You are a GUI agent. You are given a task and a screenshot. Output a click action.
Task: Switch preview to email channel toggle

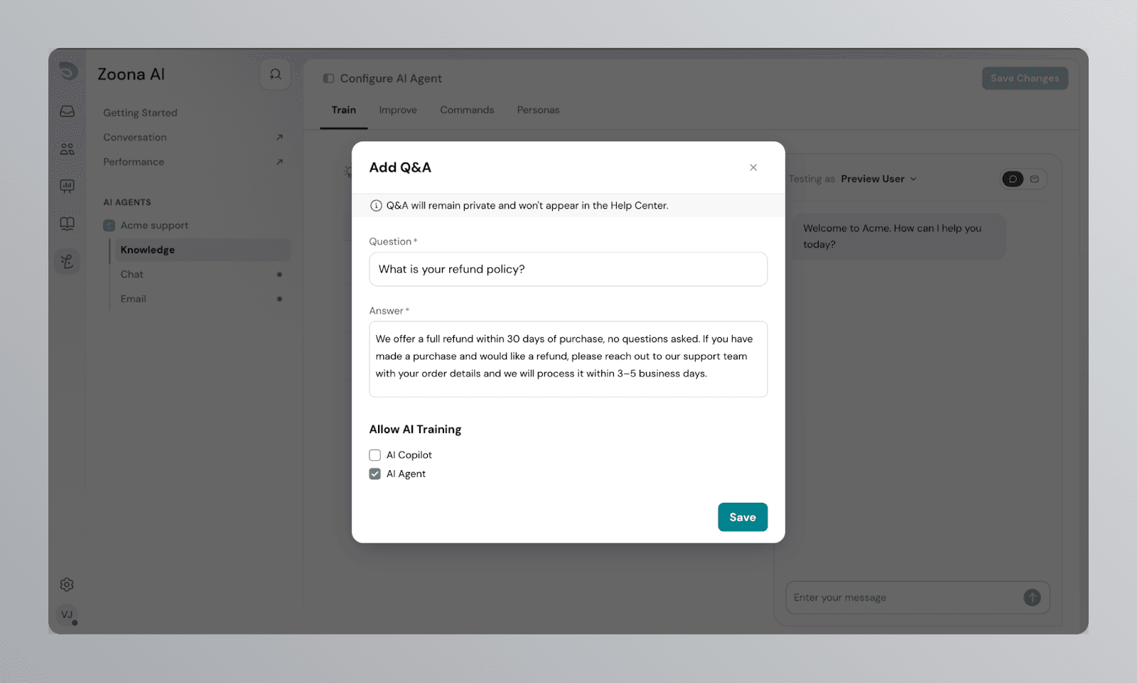(1035, 179)
